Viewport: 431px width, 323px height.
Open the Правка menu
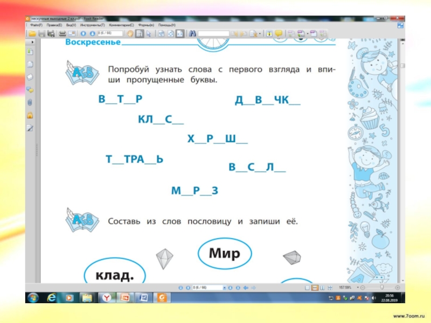click(x=54, y=25)
